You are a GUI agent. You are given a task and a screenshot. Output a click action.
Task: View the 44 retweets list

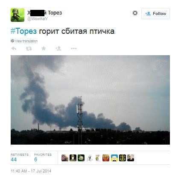click(20, 157)
